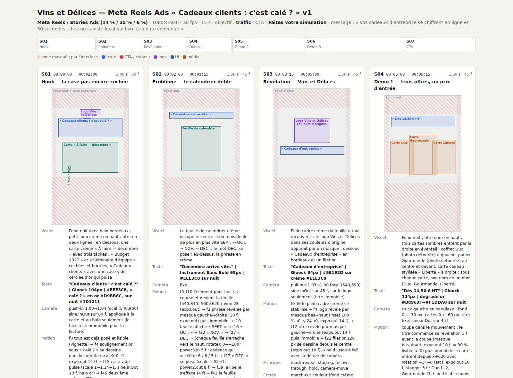Select the '« Dès 14,50 € HT »' text box
This screenshot has height=378, width=513.
[423, 122]
